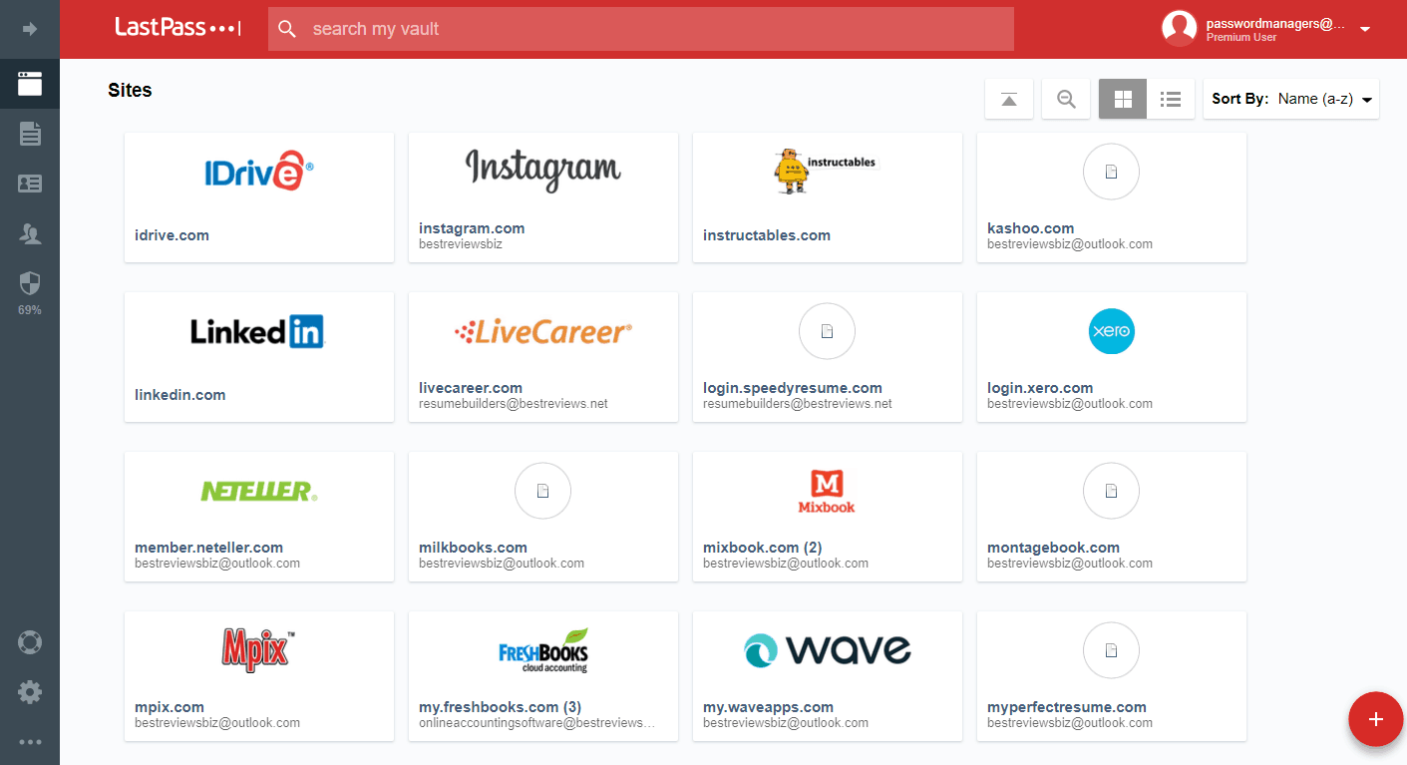1407x765 pixels.
Task: Expand the account menu for Premium User
Action: 1365,29
